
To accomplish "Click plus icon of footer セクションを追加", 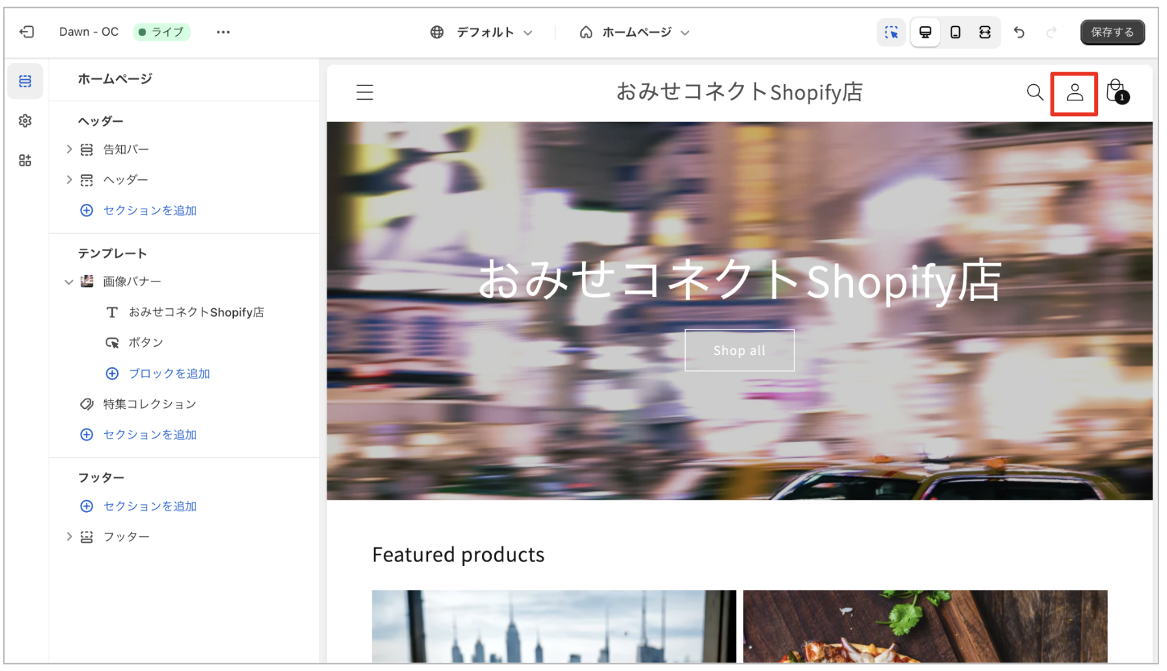I will [87, 506].
